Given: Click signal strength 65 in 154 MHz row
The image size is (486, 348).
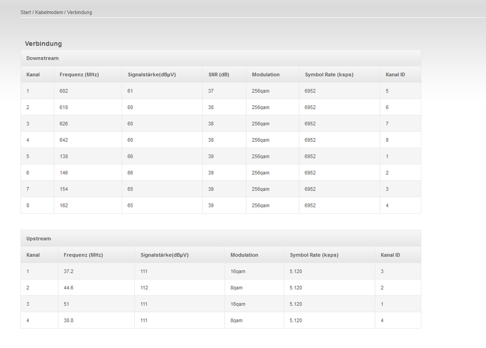Looking at the screenshot, I should pyautogui.click(x=130, y=189).
